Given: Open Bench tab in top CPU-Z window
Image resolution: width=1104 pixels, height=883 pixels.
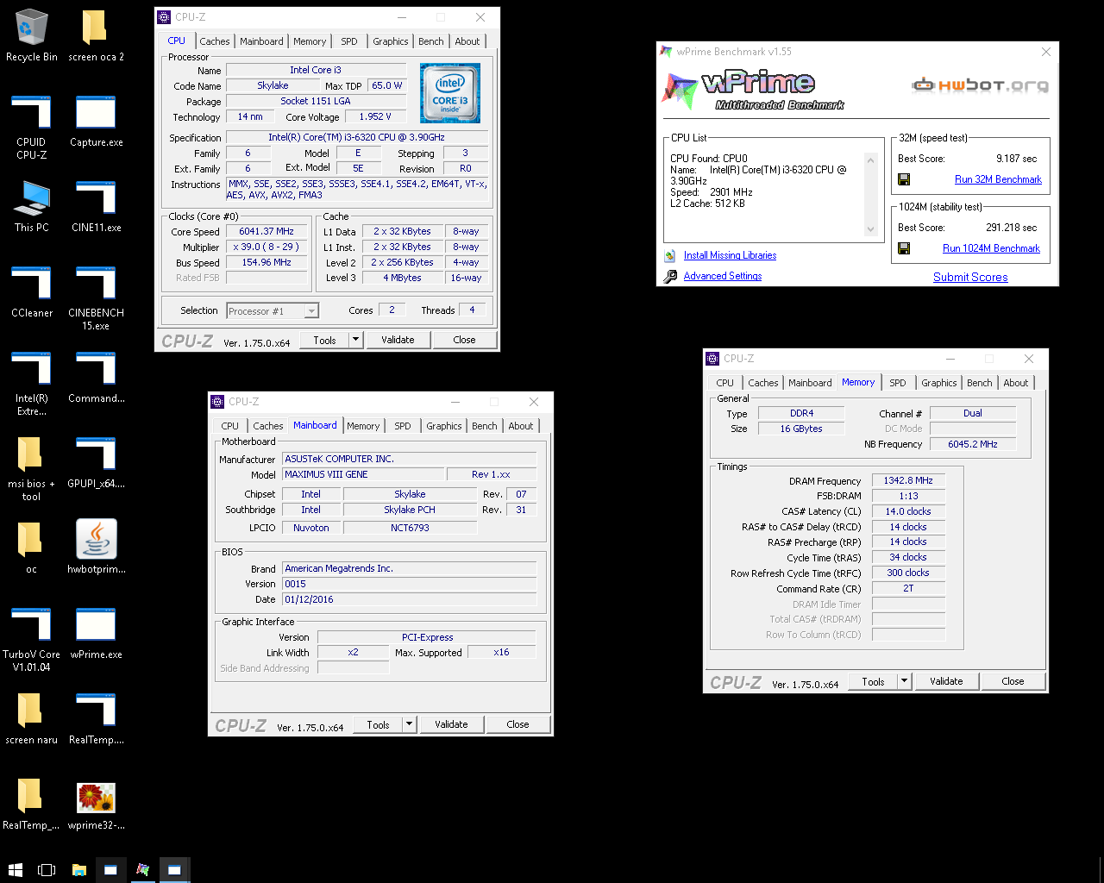Looking at the screenshot, I should tap(431, 41).
